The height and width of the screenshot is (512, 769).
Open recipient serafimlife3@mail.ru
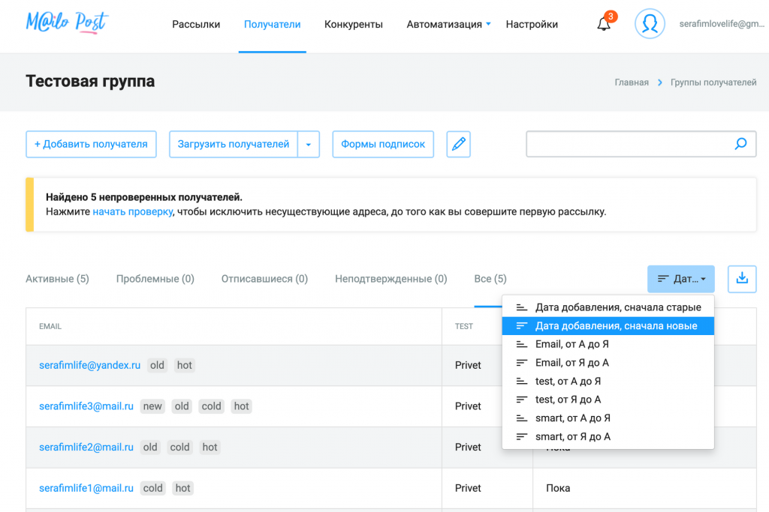[x=86, y=406]
